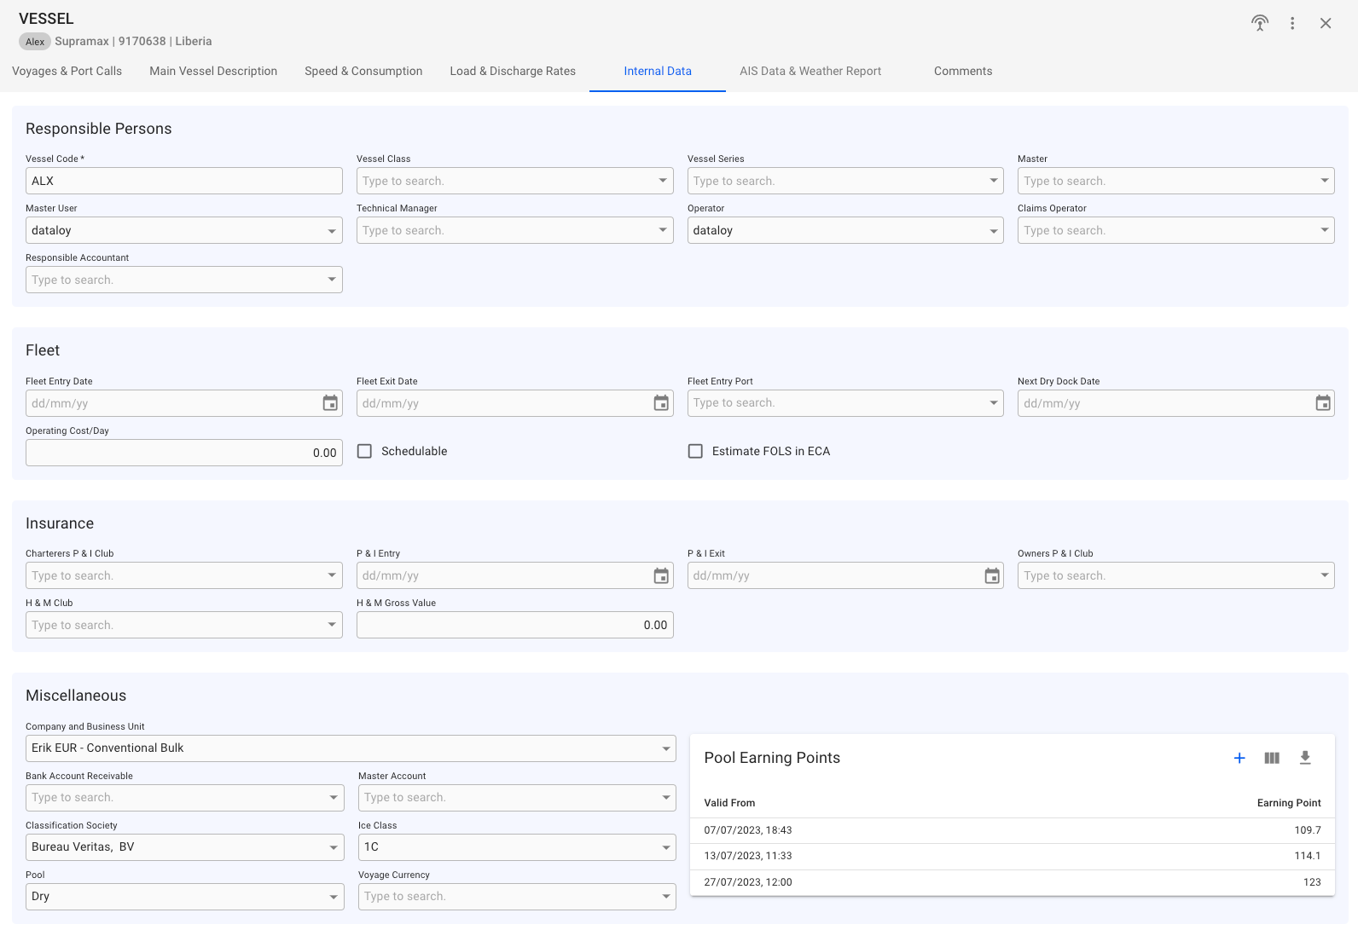Image resolution: width=1358 pixels, height=930 pixels.
Task: Open Fleet Entry Date calendar picker
Action: [x=330, y=403]
